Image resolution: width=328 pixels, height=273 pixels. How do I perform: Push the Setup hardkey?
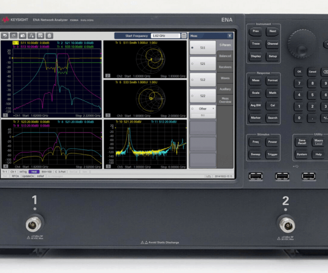tap(273, 56)
